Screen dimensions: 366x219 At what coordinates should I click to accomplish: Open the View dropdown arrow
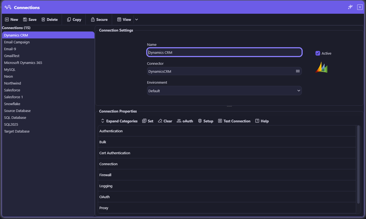point(137,19)
